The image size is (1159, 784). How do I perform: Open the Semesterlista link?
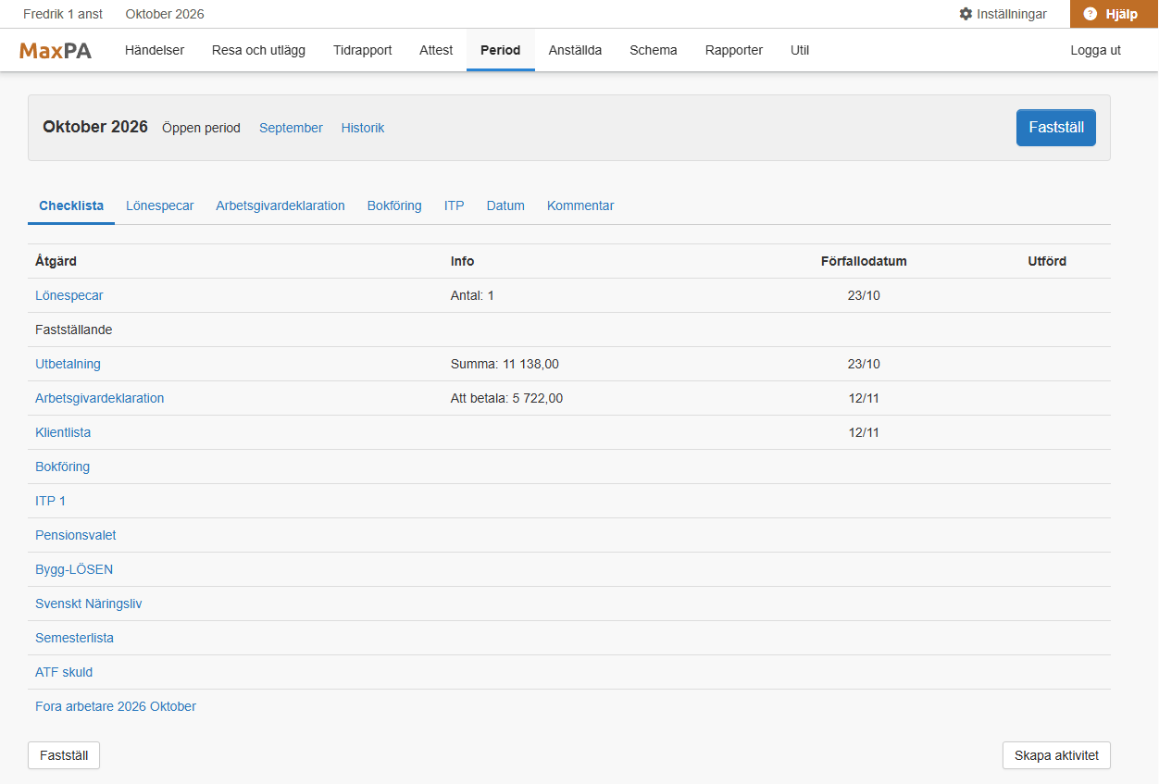click(75, 638)
